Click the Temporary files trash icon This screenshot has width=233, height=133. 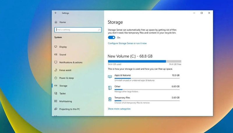(x=110, y=99)
